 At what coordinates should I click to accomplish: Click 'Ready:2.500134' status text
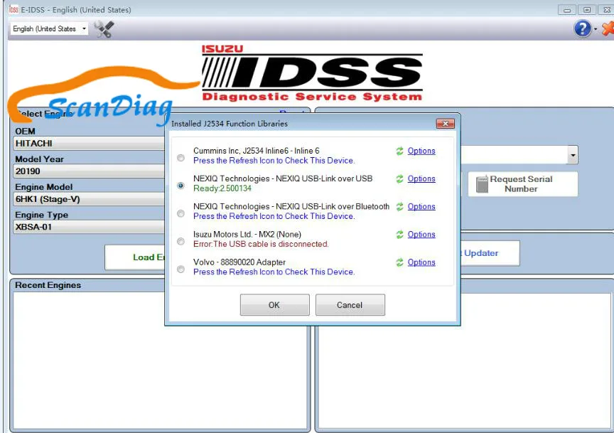coord(222,188)
